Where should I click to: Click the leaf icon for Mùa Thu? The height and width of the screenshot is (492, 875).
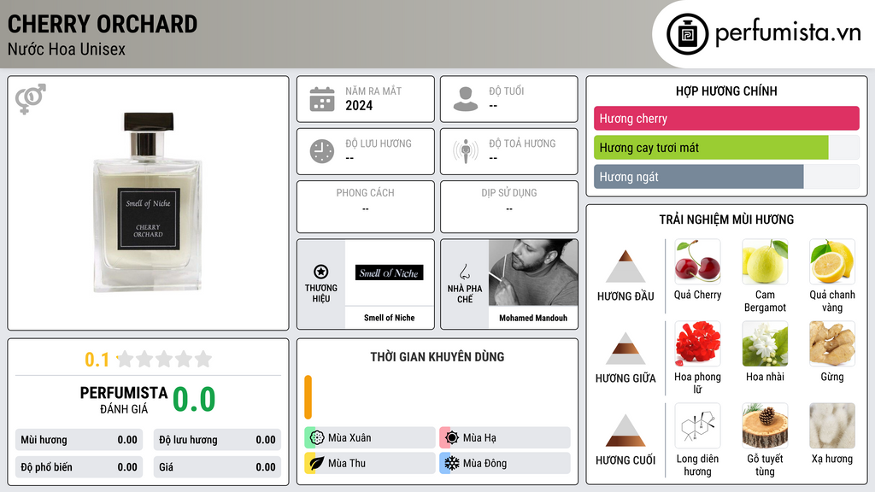(x=317, y=463)
